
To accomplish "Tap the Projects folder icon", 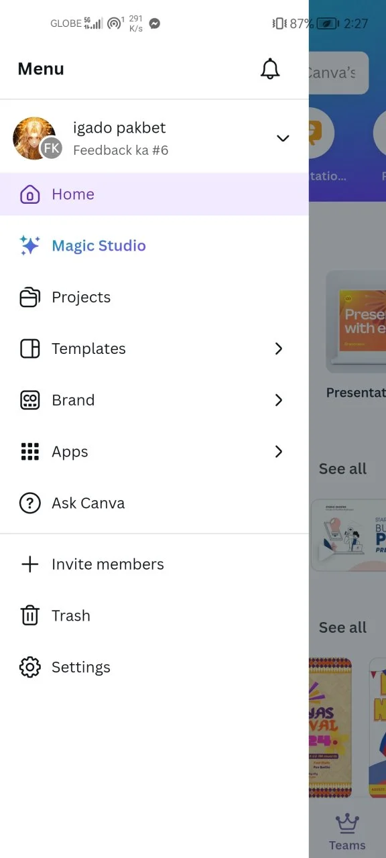I will (x=29, y=297).
